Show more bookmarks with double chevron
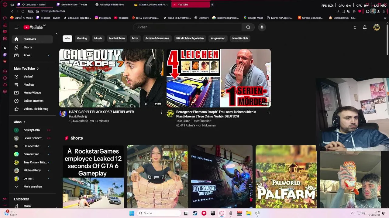The image size is (389, 218). coord(385,18)
